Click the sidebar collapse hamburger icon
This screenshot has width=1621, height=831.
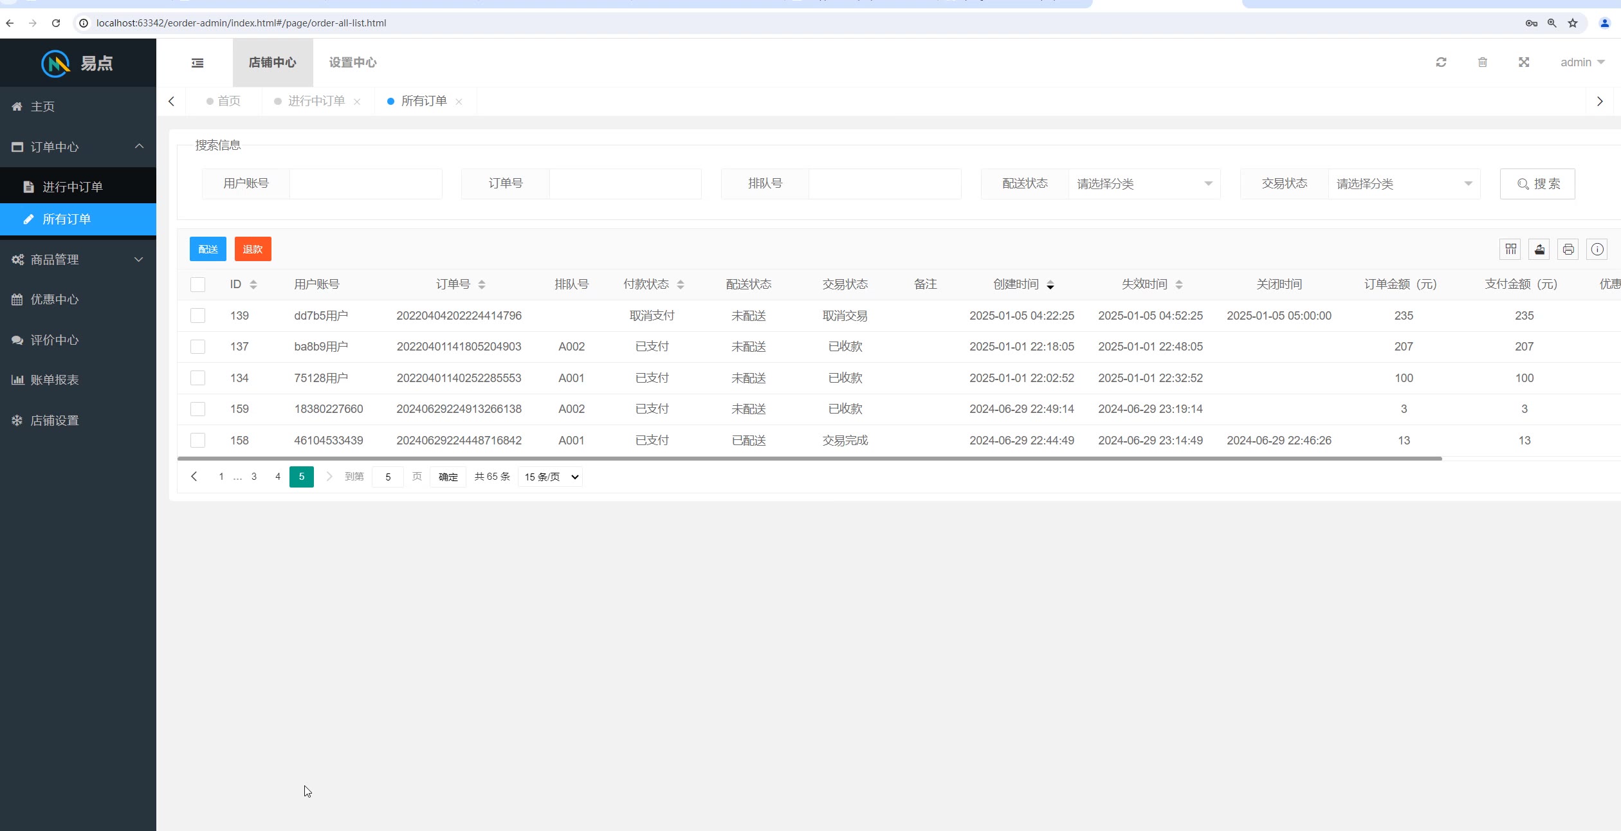(197, 63)
